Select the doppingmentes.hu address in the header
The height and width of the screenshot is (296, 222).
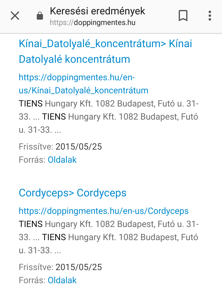[92, 23]
